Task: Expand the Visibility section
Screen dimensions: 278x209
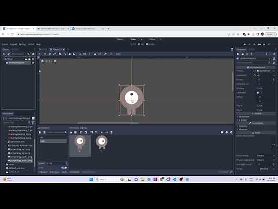Action: (x=243, y=126)
